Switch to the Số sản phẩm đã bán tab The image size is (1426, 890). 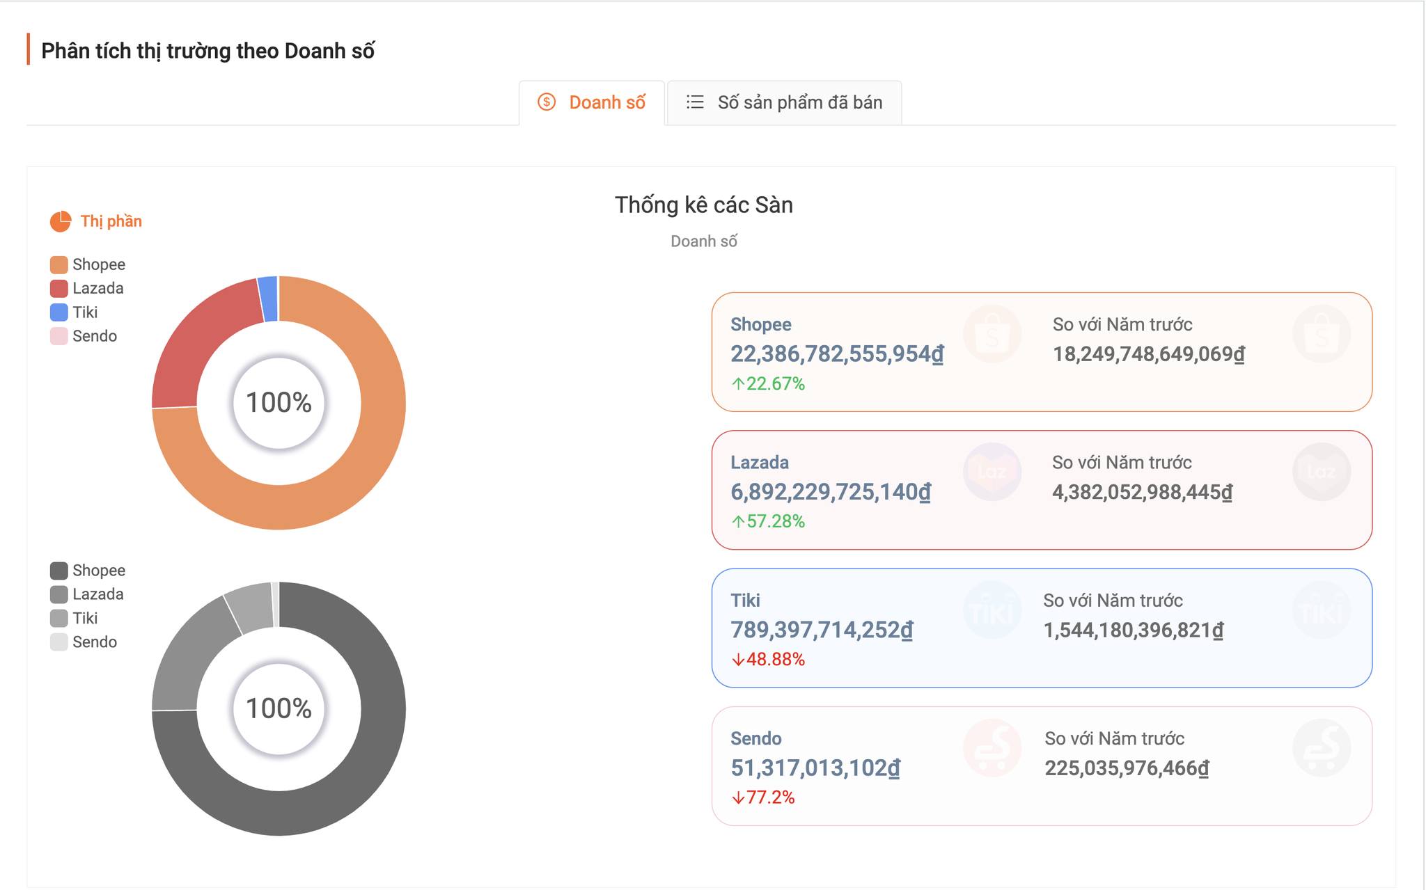[x=785, y=103]
